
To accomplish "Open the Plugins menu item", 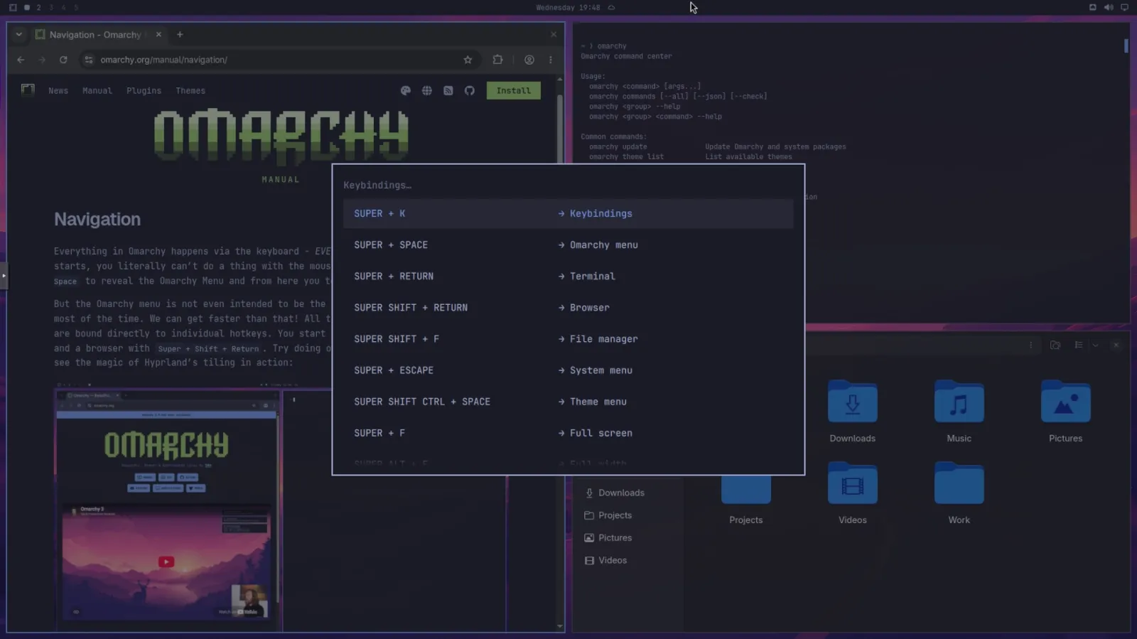I will [144, 91].
